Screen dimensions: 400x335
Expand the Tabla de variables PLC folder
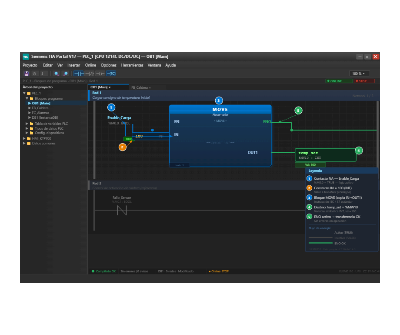click(x=27, y=124)
